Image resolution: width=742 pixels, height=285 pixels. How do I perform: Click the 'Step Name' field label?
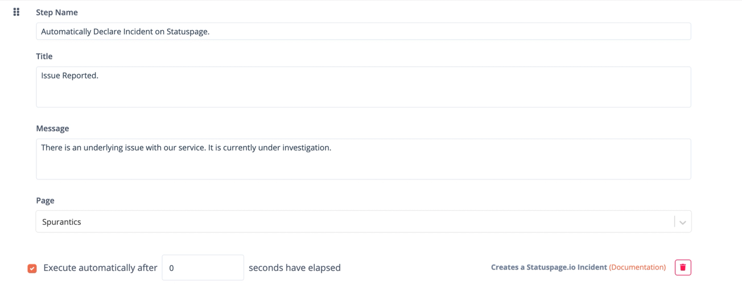click(57, 12)
